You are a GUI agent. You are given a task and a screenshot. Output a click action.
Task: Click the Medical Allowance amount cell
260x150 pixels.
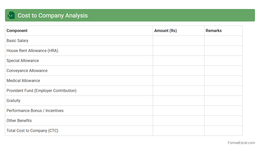point(178,80)
